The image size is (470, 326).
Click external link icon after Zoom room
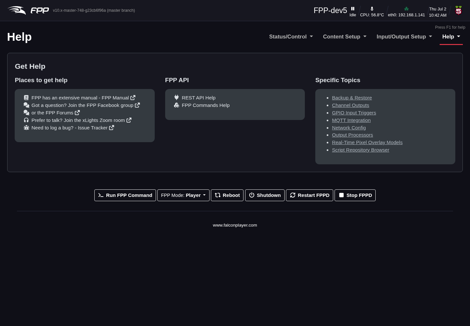(x=129, y=120)
